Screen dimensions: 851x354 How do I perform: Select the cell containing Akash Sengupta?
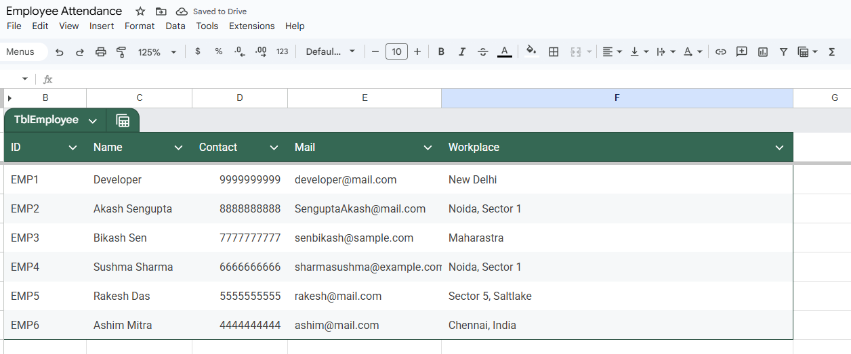[x=133, y=208]
